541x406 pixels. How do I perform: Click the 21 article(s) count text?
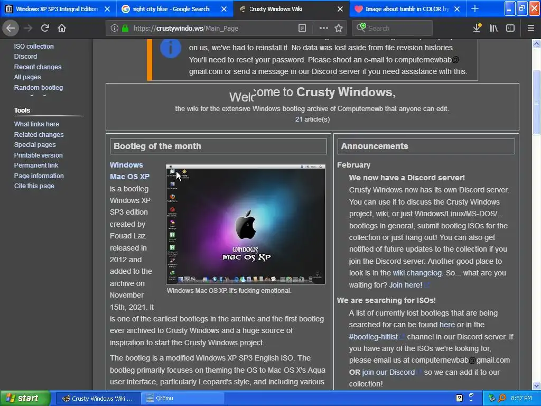tap(312, 119)
